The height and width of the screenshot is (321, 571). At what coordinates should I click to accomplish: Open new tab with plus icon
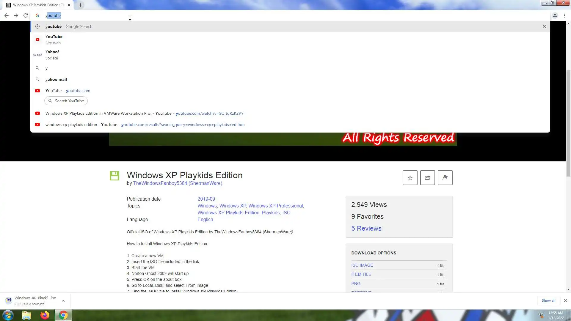pos(80,5)
